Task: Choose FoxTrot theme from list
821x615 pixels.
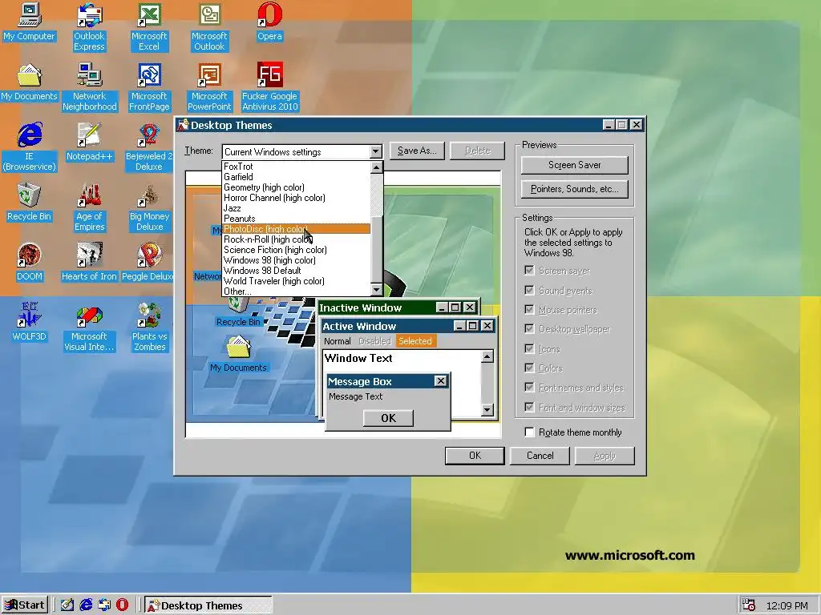Action: point(297,167)
